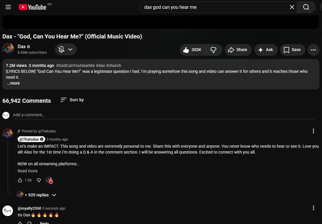The width and height of the screenshot is (322, 224).
Task: Open more actions menu beside Save
Action: [x=313, y=50]
